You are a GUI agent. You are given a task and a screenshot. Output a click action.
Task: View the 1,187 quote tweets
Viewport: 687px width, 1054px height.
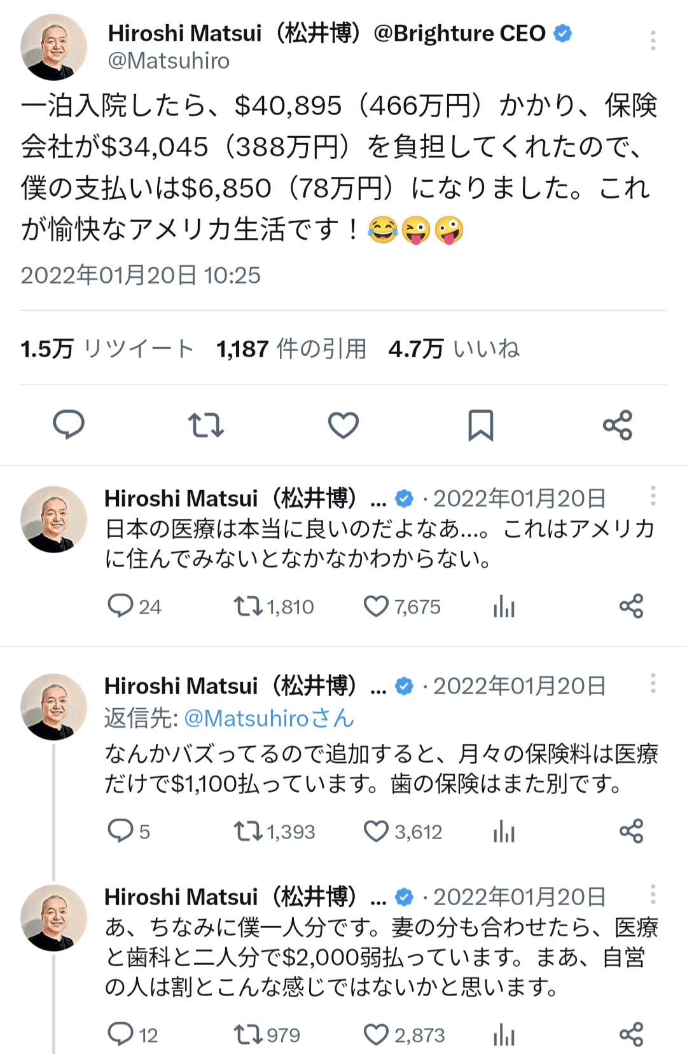(291, 349)
